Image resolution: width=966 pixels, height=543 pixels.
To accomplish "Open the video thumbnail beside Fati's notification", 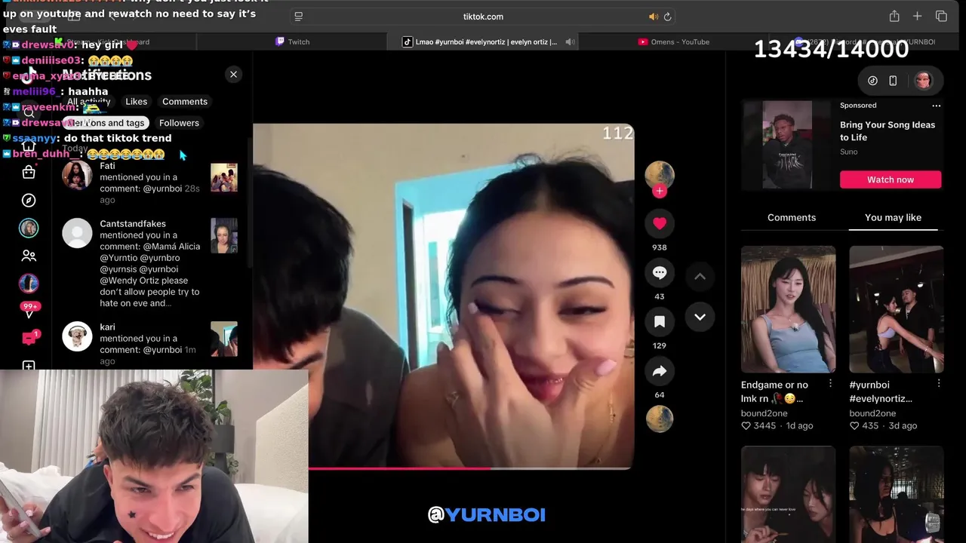I will (x=223, y=177).
